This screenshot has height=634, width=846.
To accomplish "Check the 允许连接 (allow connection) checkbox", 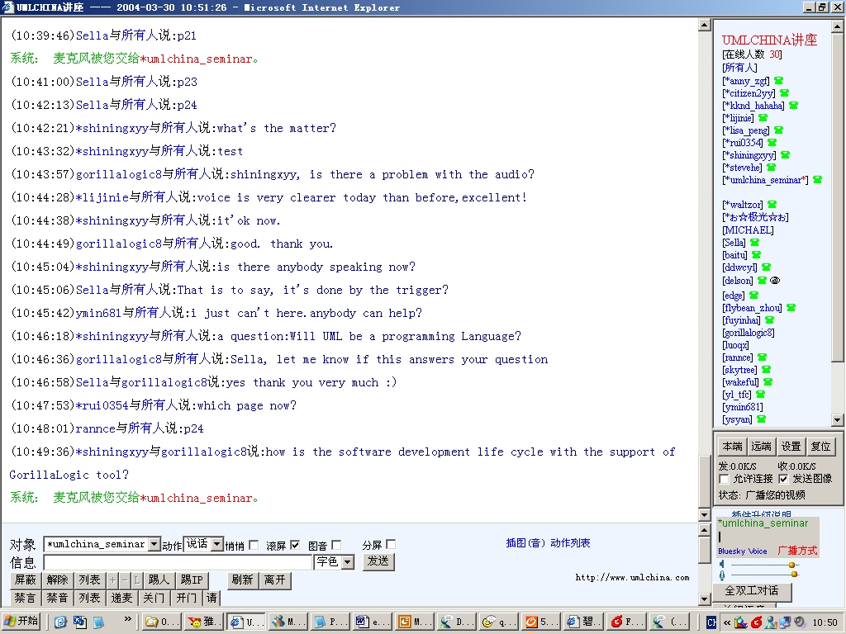I will pyautogui.click(x=724, y=480).
